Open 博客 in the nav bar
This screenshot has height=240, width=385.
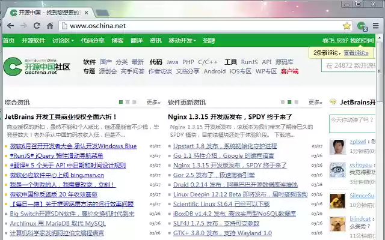coord(118,40)
